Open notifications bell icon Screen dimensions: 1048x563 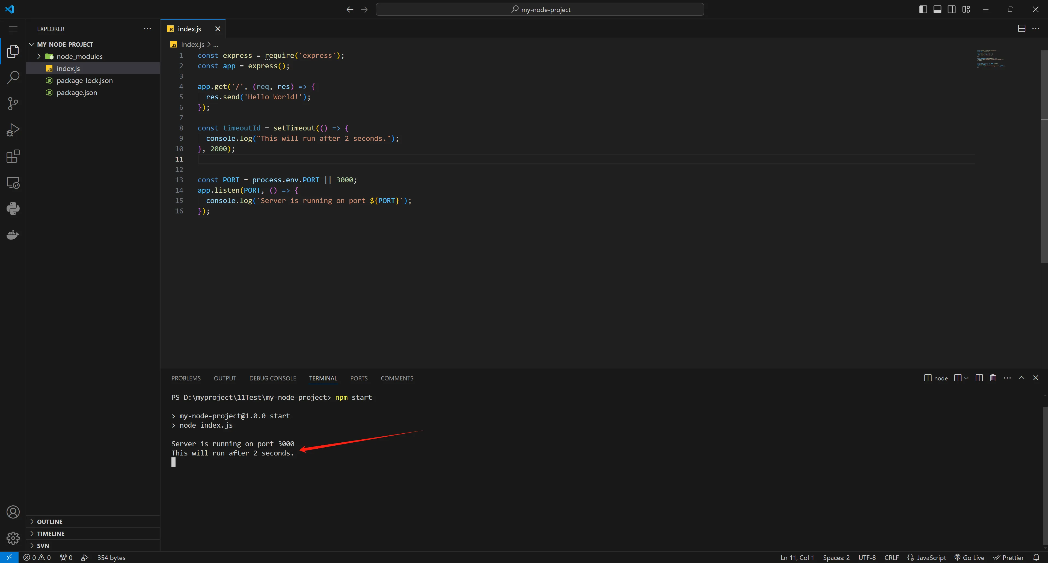tap(1036, 557)
